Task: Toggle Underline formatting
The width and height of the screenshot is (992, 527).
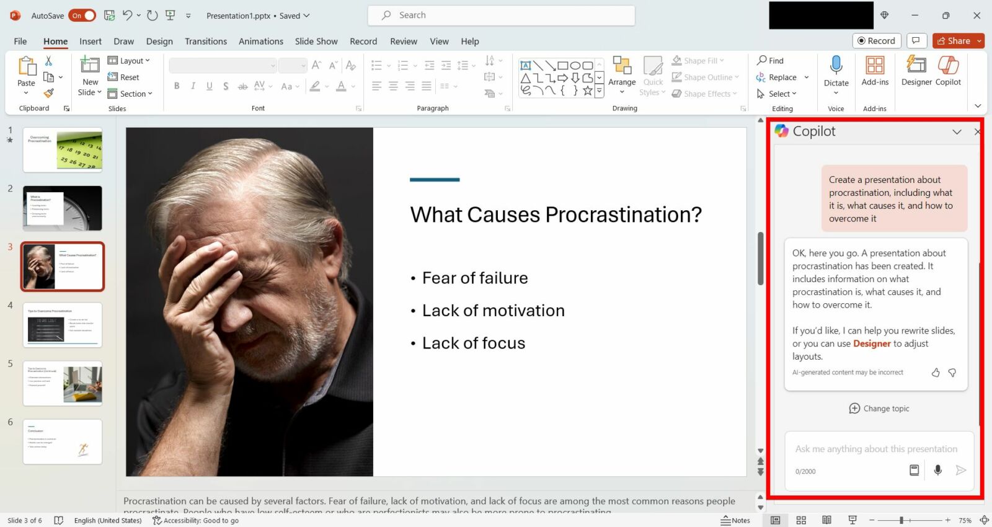Action: (210, 86)
